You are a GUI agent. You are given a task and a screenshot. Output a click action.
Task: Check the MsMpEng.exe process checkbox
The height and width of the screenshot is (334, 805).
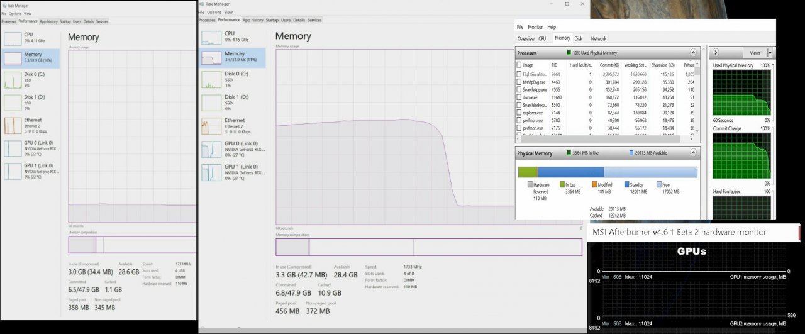tap(519, 82)
